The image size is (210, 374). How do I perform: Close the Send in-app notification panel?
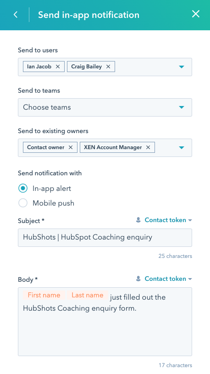(196, 14)
